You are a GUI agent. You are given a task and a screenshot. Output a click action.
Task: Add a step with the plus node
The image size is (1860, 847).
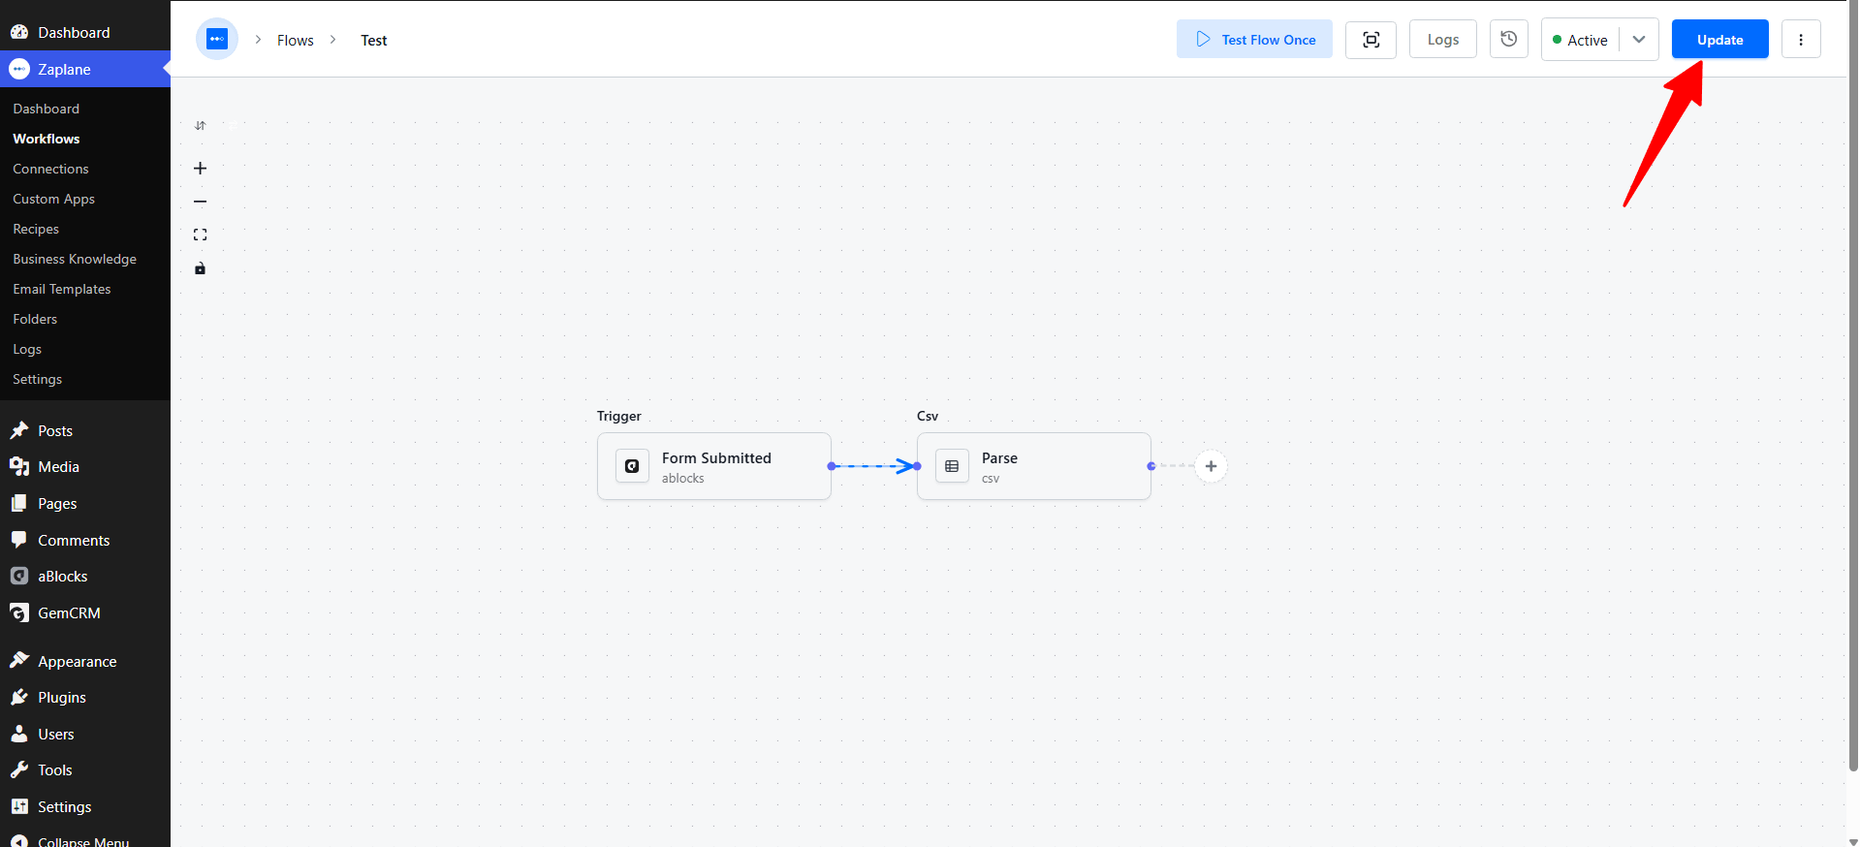1211,466
